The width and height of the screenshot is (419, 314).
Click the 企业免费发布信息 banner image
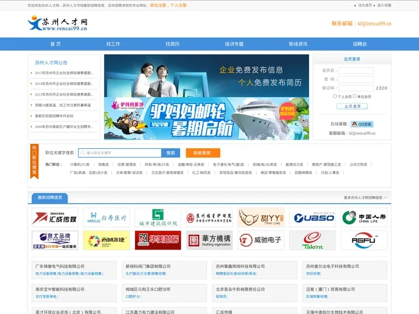point(207,76)
